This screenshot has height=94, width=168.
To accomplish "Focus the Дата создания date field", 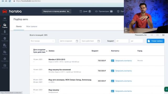I will [x=69, y=41].
